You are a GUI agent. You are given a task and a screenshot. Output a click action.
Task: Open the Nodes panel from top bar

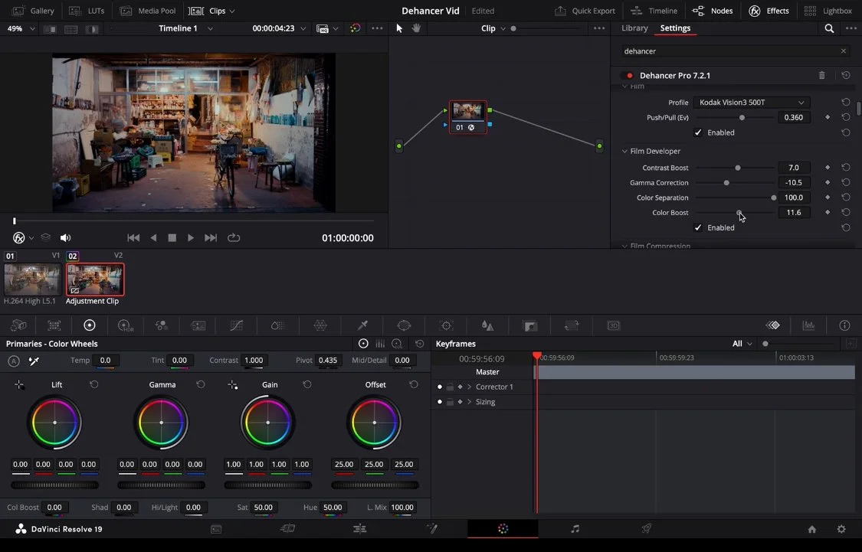(713, 11)
